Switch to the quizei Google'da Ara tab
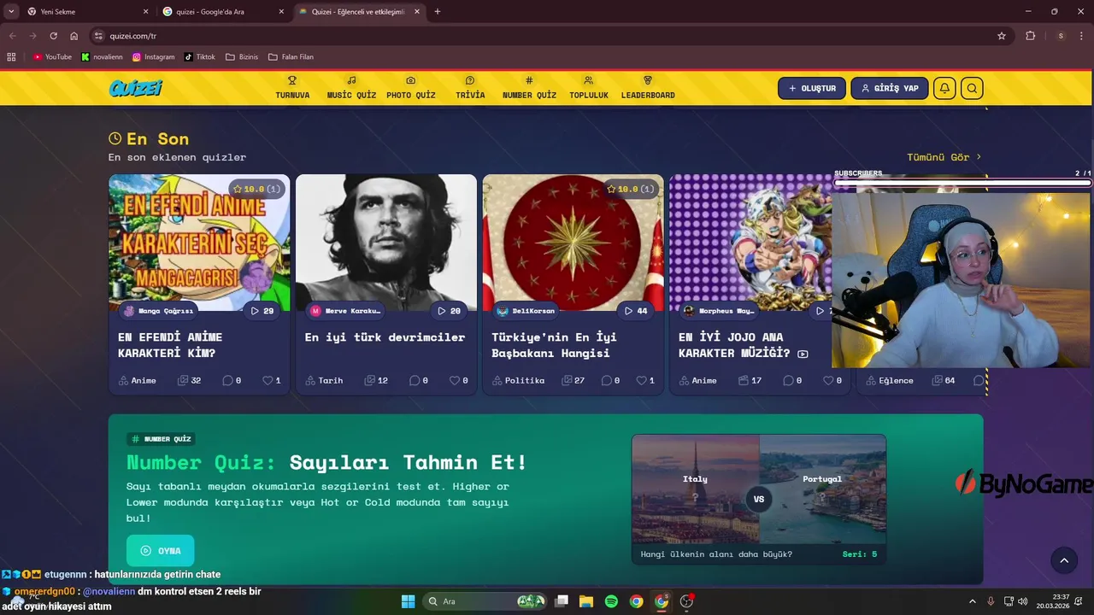 pyautogui.click(x=224, y=12)
